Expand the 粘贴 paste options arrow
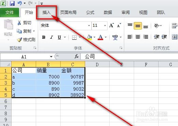 pos(8,40)
